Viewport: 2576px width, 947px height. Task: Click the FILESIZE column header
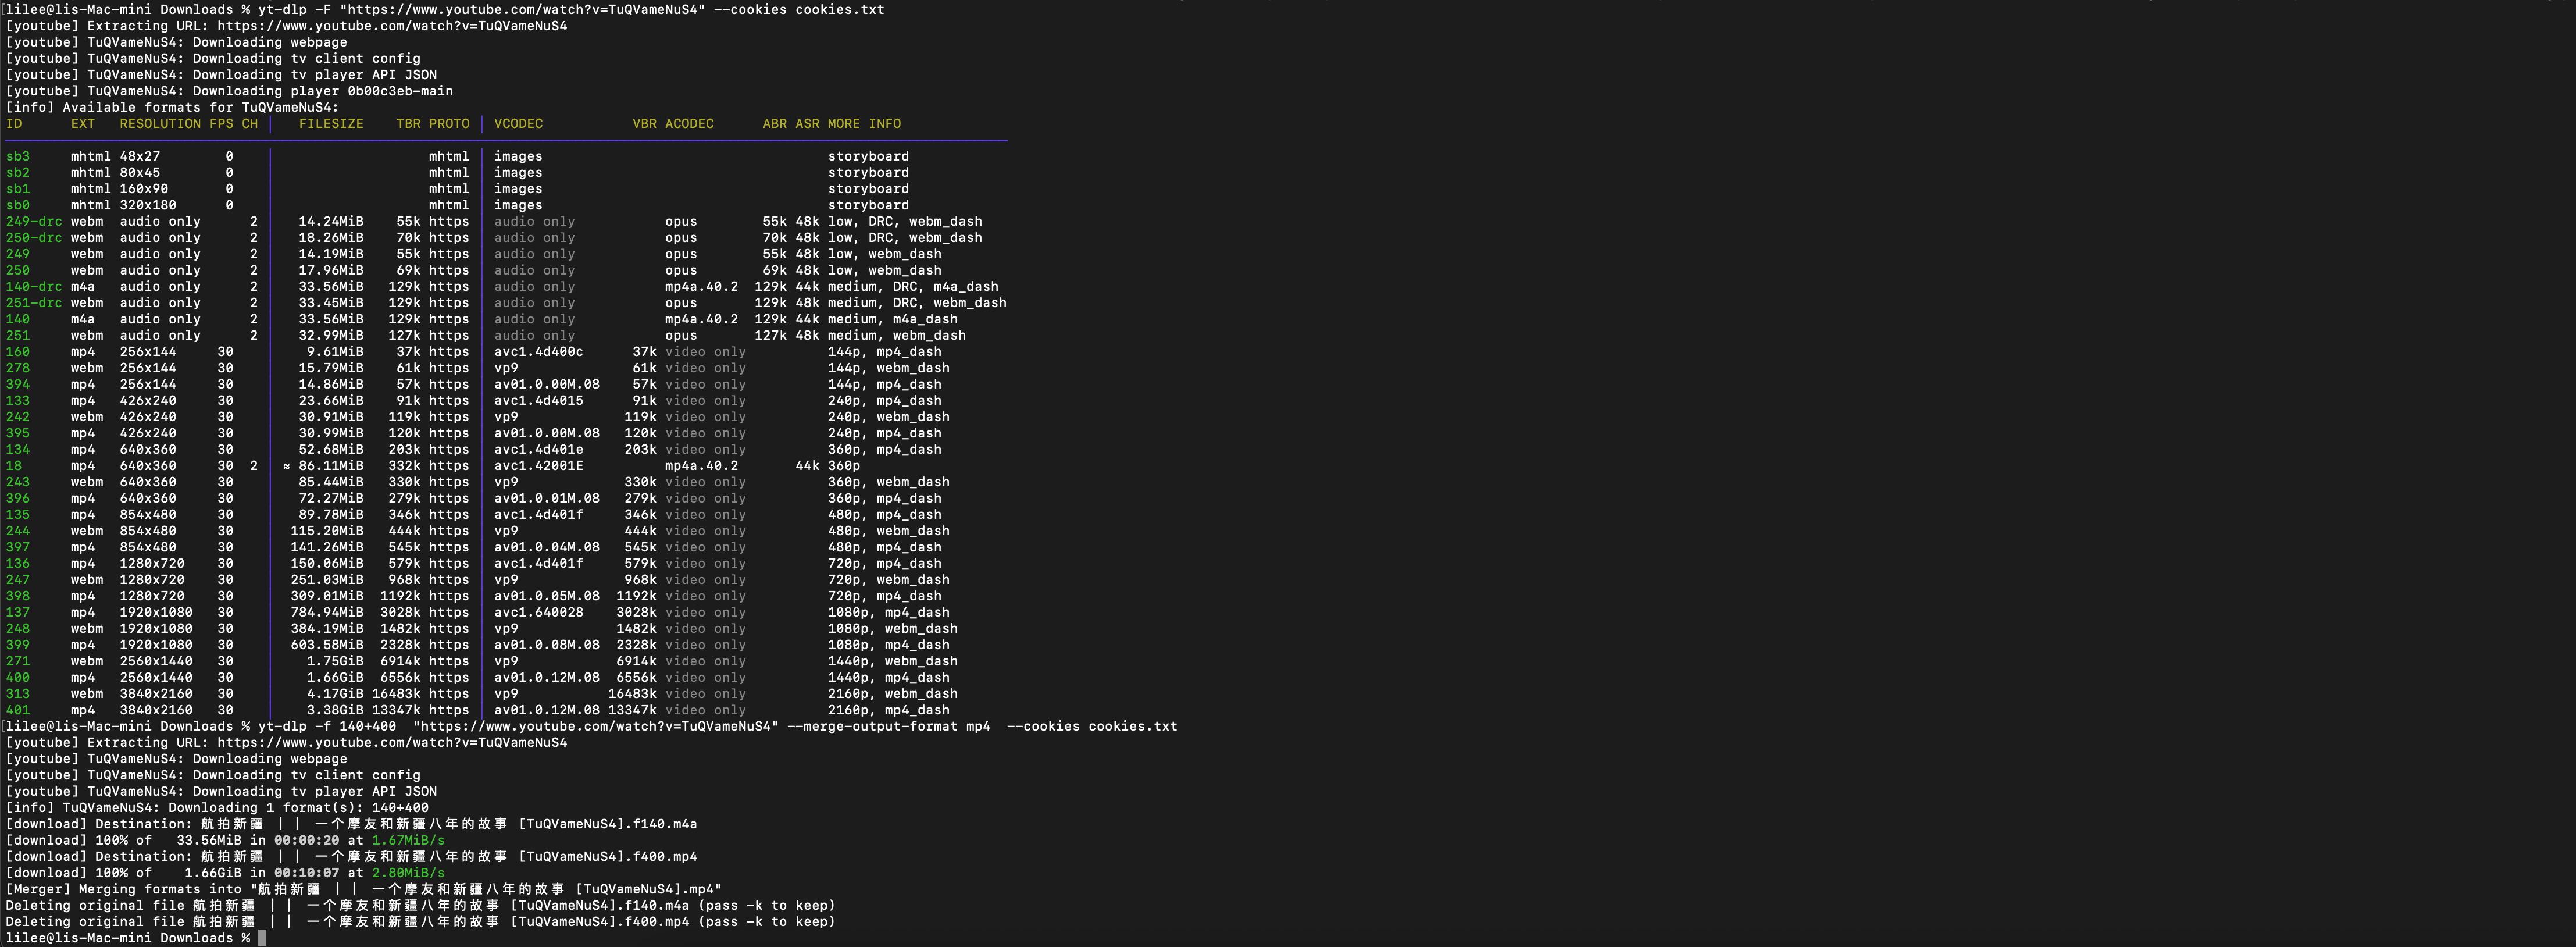[331, 124]
